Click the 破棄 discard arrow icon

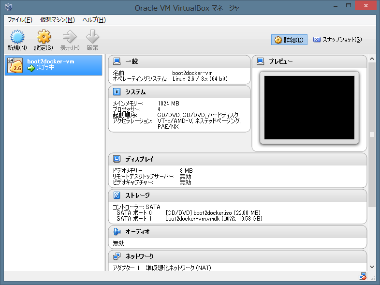(92, 37)
